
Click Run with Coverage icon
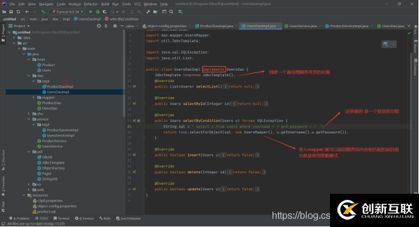coord(105,11)
